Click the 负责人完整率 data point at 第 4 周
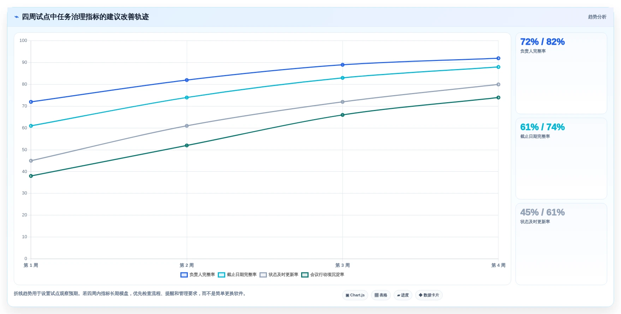This screenshot has width=621, height=314. 498,58
